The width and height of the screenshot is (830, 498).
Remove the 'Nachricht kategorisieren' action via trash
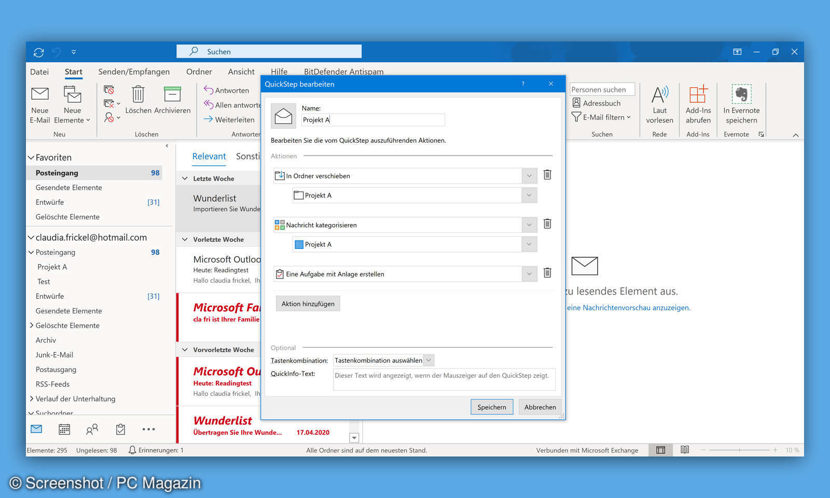pos(547,224)
